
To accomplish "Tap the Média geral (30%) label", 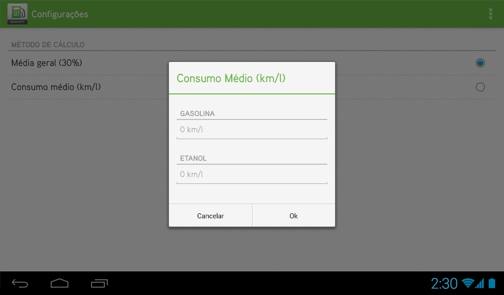I will click(47, 63).
